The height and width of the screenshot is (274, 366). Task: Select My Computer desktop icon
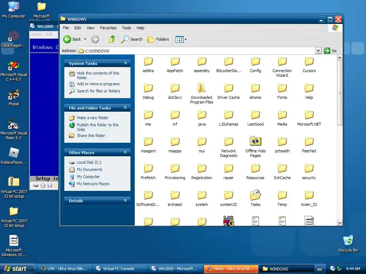[14, 10]
